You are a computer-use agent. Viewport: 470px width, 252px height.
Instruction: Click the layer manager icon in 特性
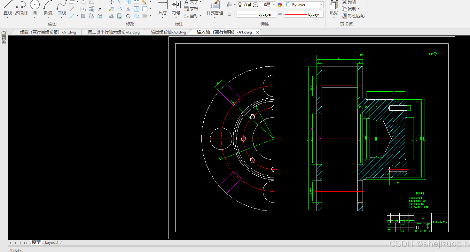tap(229, 5)
